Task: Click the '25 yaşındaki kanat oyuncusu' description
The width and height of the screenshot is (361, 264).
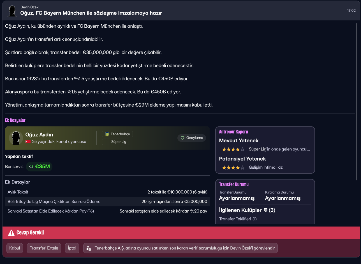Action: [x=59, y=142]
